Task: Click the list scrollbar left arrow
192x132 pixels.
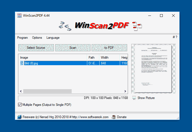Action: [21, 91]
